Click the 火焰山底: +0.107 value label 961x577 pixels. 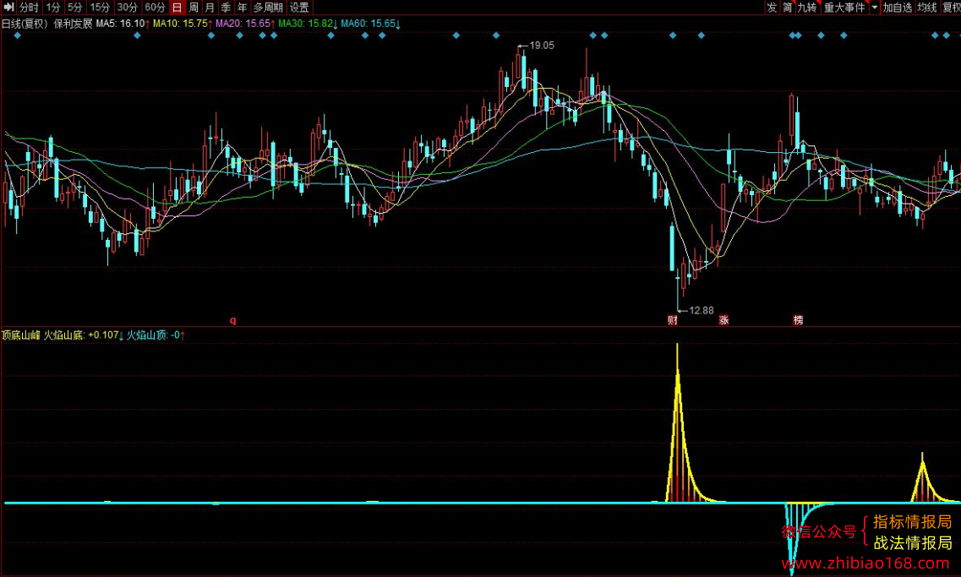coord(84,335)
